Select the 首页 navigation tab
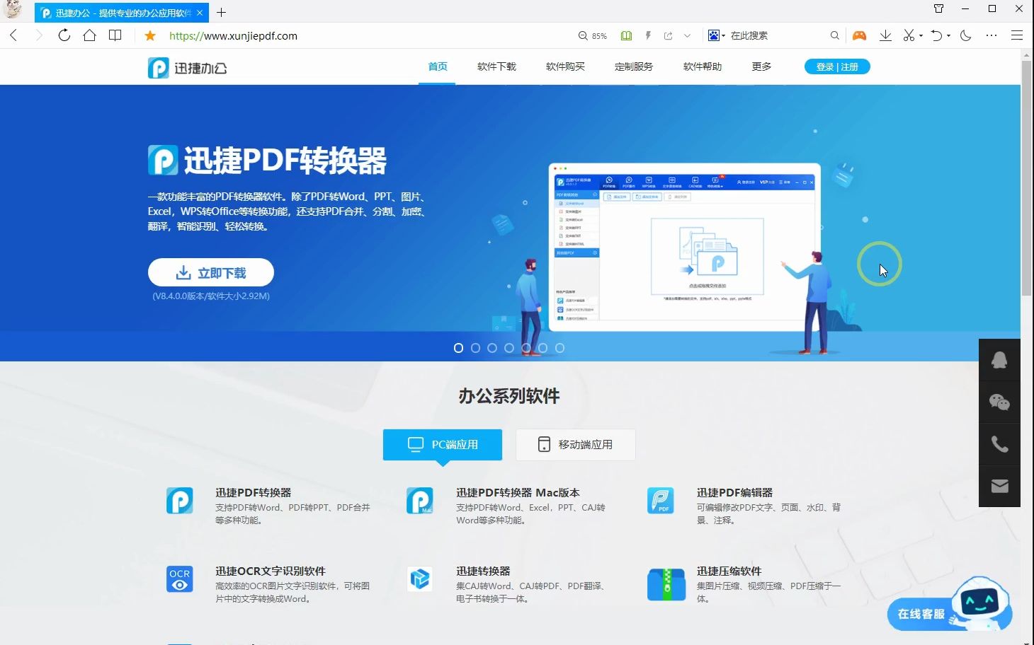 tap(438, 66)
